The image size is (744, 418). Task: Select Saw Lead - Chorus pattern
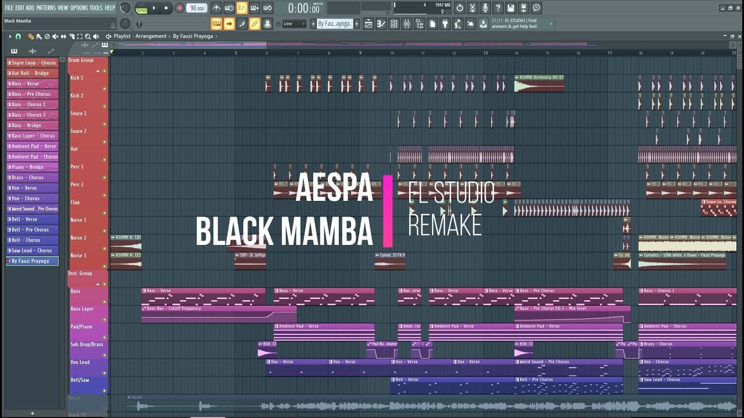32,250
